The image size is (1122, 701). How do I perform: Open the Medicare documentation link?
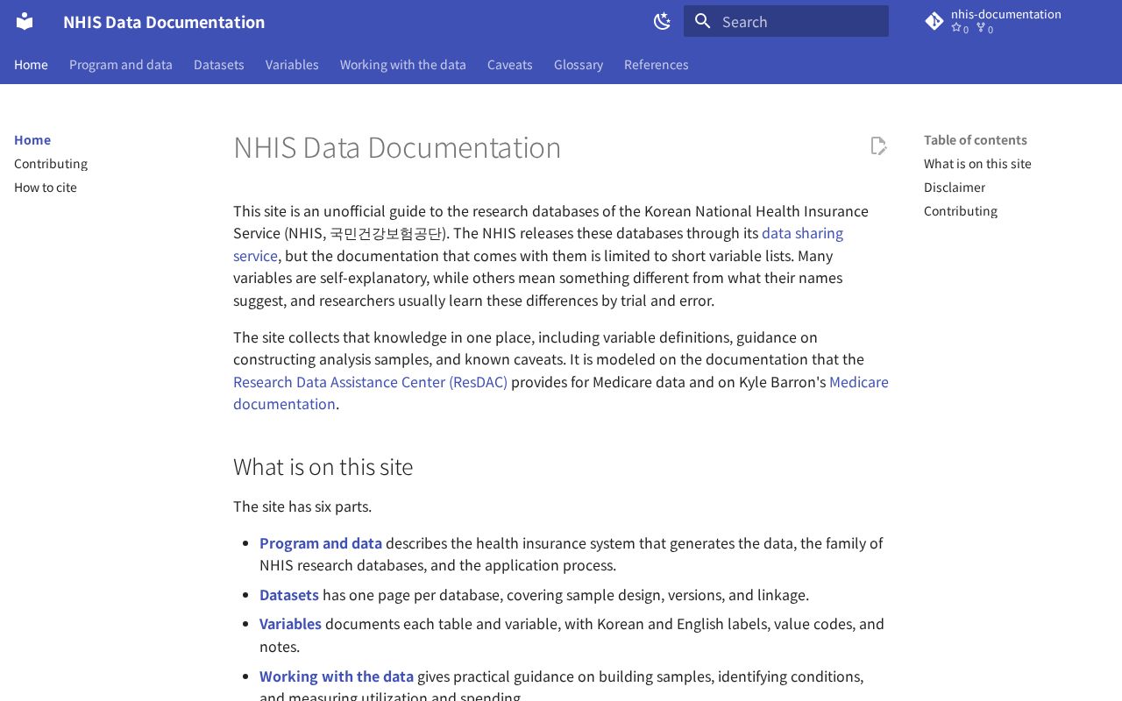pyautogui.click(x=859, y=382)
